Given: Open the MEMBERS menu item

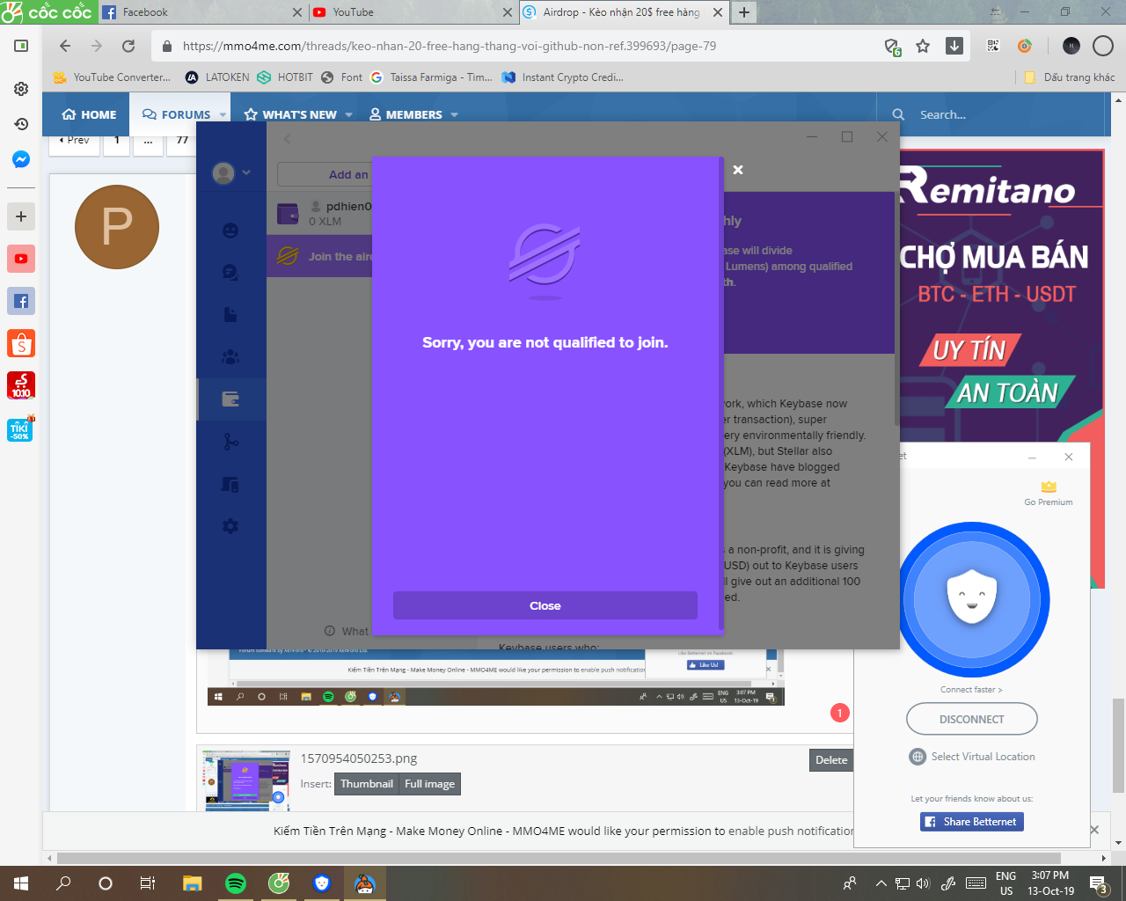Looking at the screenshot, I should (406, 115).
